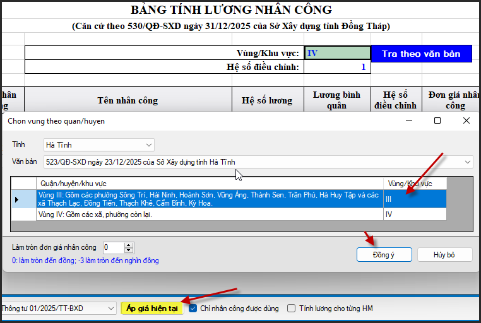Click the yellow Áp giá hiện tại button
Screen dimensions: 481x323
point(153,308)
